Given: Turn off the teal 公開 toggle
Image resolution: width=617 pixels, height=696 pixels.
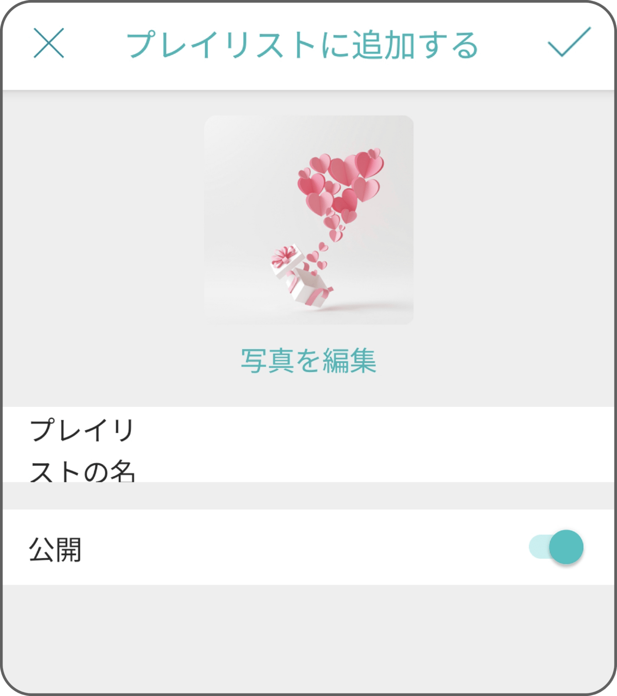Looking at the screenshot, I should [556, 547].
